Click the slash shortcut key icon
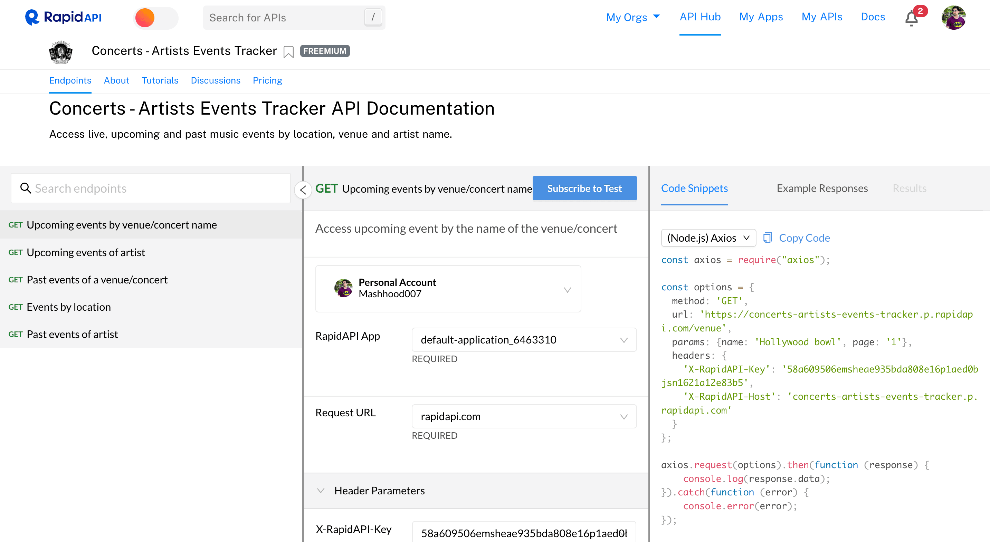990x542 pixels. click(x=373, y=17)
